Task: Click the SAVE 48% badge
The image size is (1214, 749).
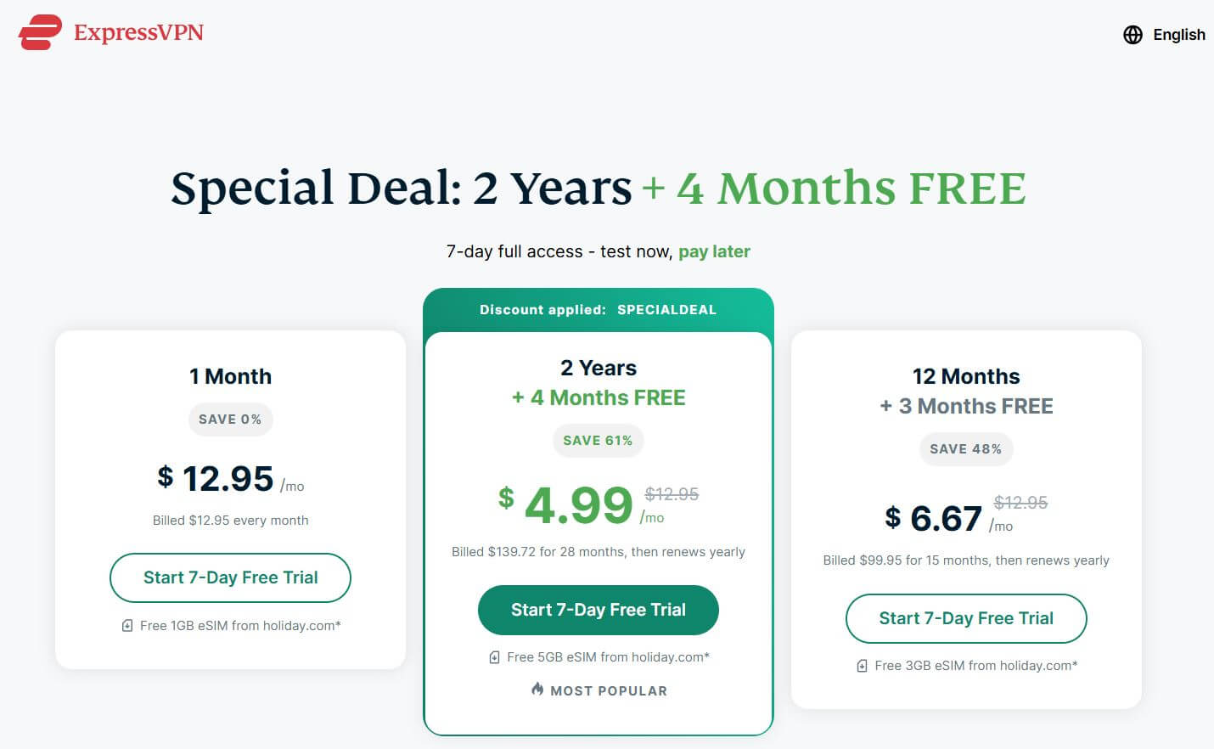Action: [x=965, y=448]
